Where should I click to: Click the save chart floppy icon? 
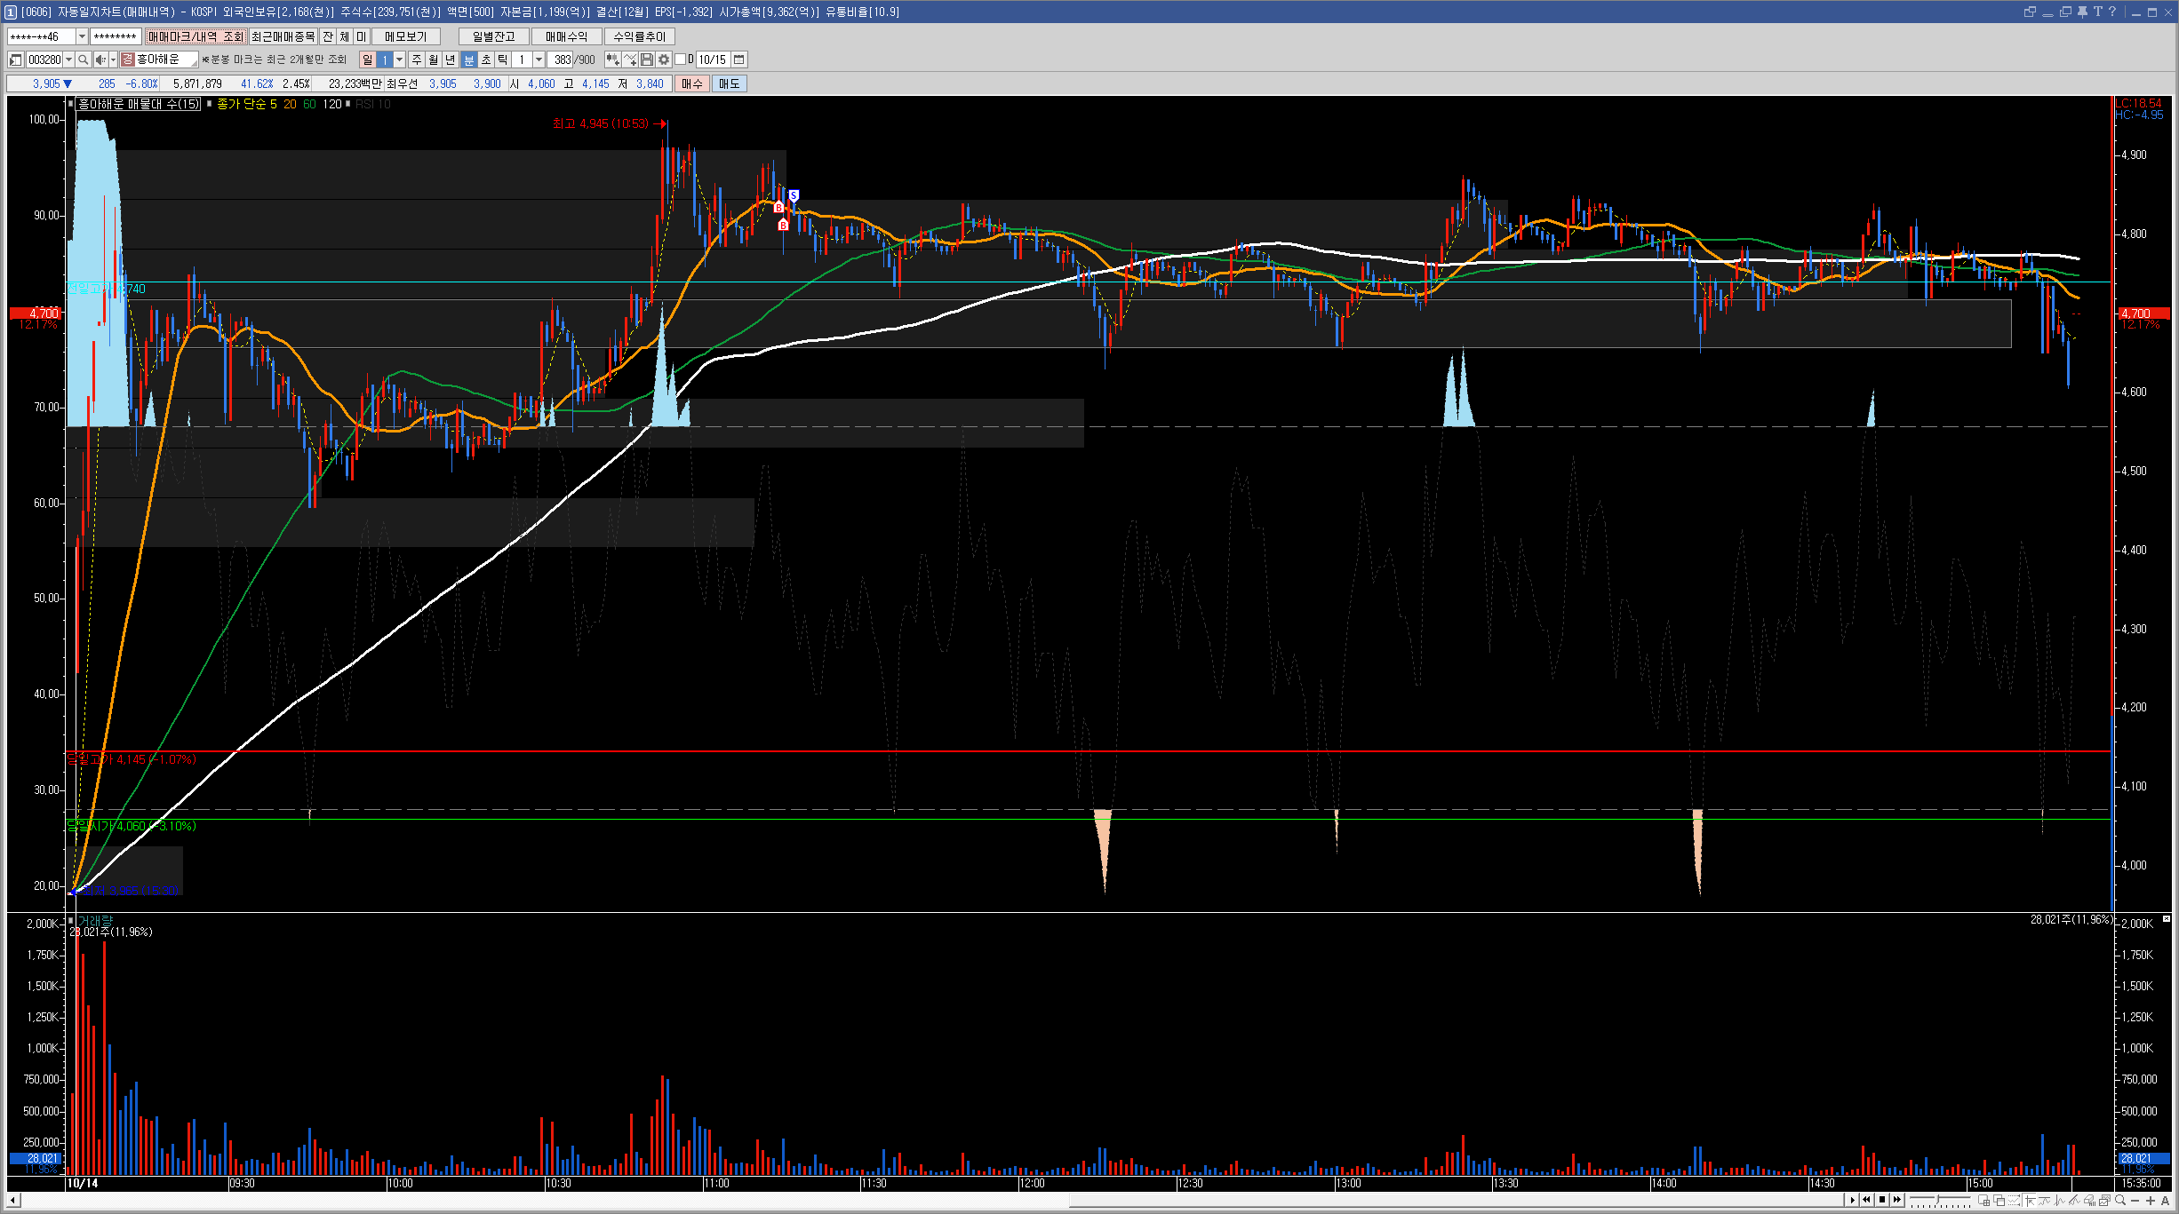(647, 60)
